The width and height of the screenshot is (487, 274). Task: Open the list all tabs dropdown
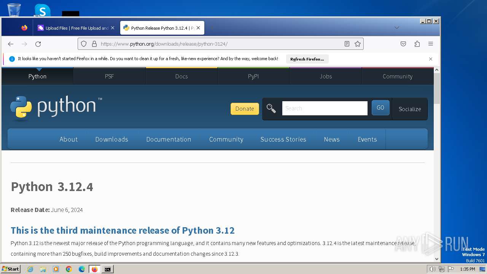click(397, 27)
